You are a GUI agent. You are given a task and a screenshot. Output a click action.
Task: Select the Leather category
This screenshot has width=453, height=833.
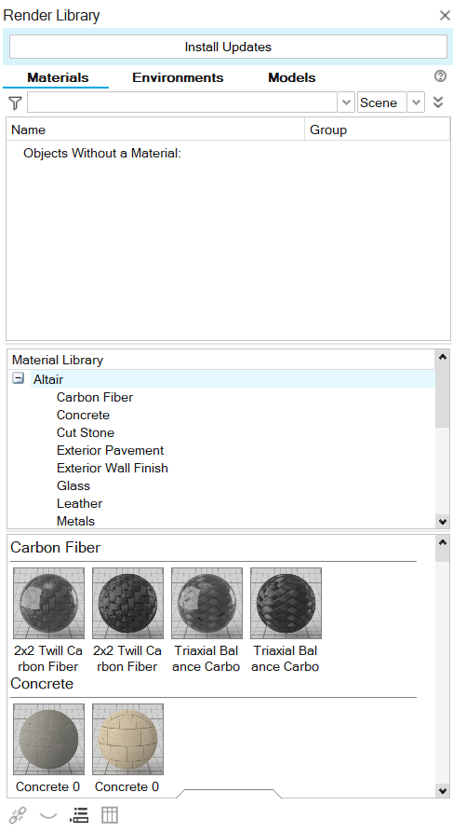80,503
